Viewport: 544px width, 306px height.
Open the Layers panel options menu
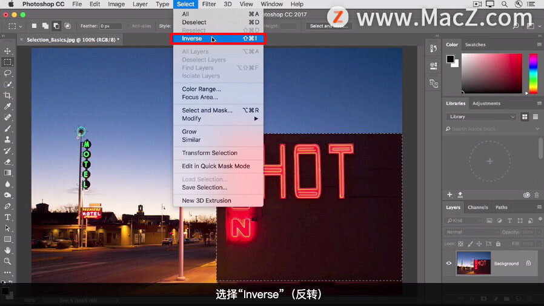[x=539, y=207]
